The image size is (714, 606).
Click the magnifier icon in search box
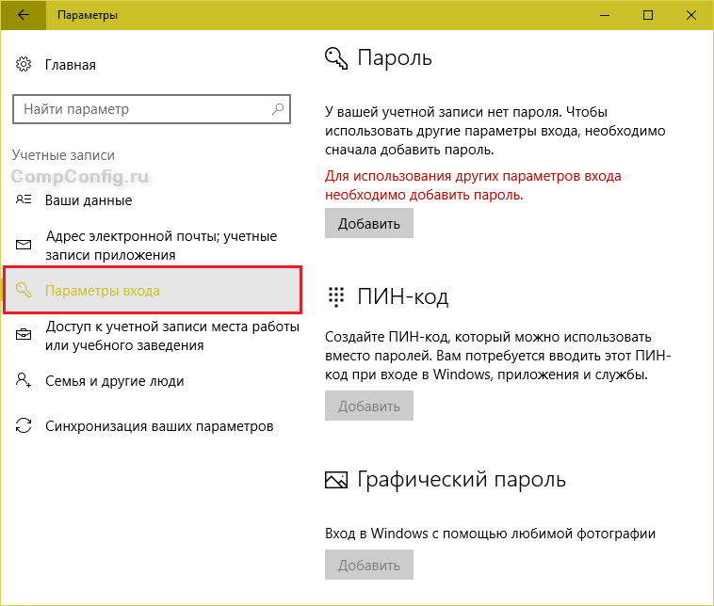[x=277, y=109]
